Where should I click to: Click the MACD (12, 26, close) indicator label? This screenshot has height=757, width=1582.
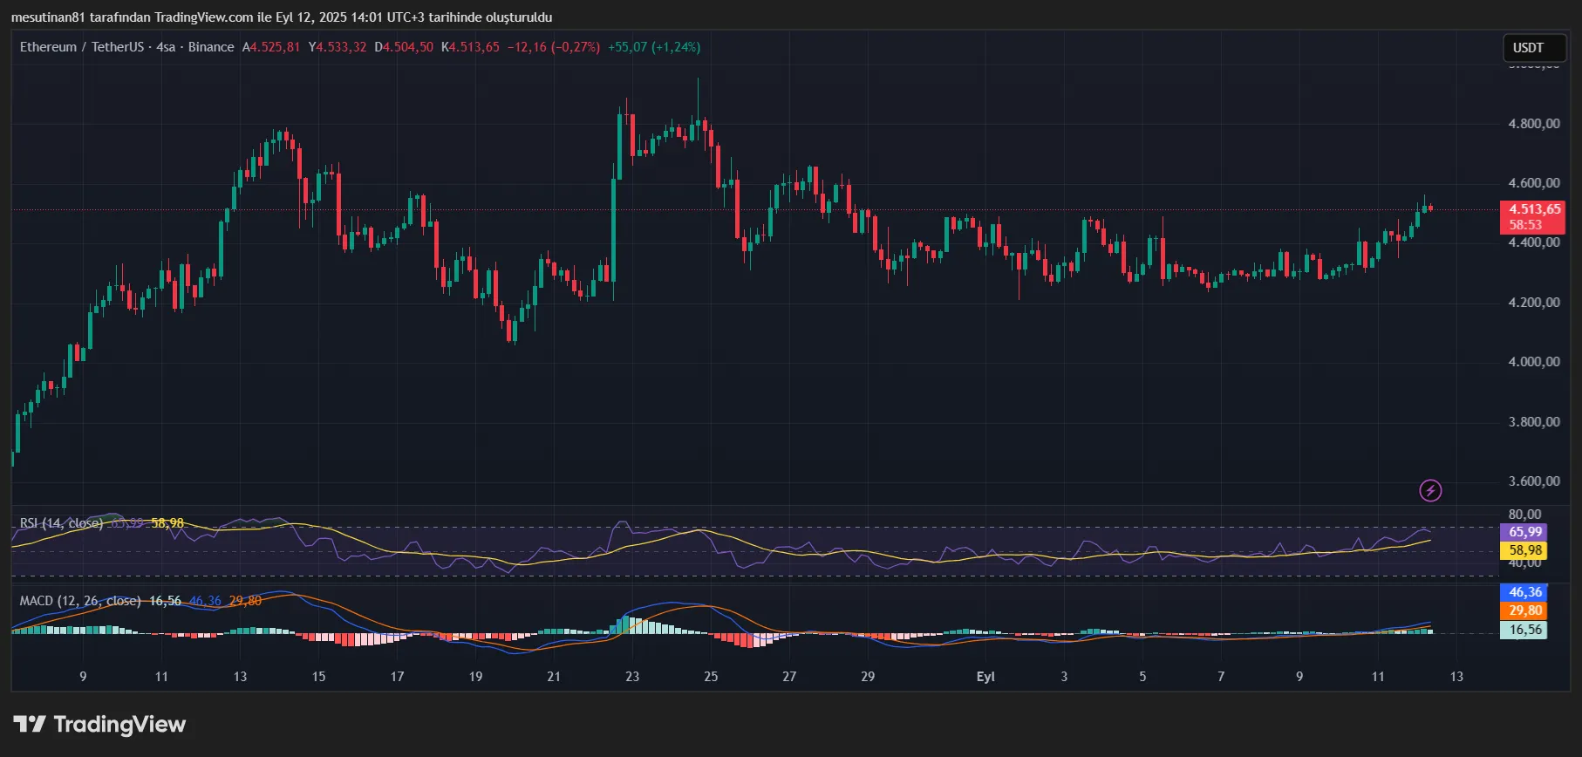(x=80, y=601)
